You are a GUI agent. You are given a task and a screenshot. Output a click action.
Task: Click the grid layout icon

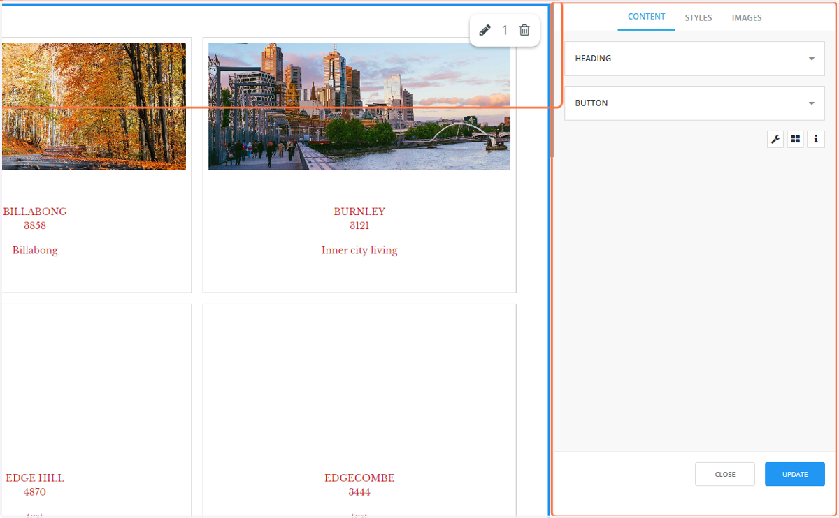796,139
